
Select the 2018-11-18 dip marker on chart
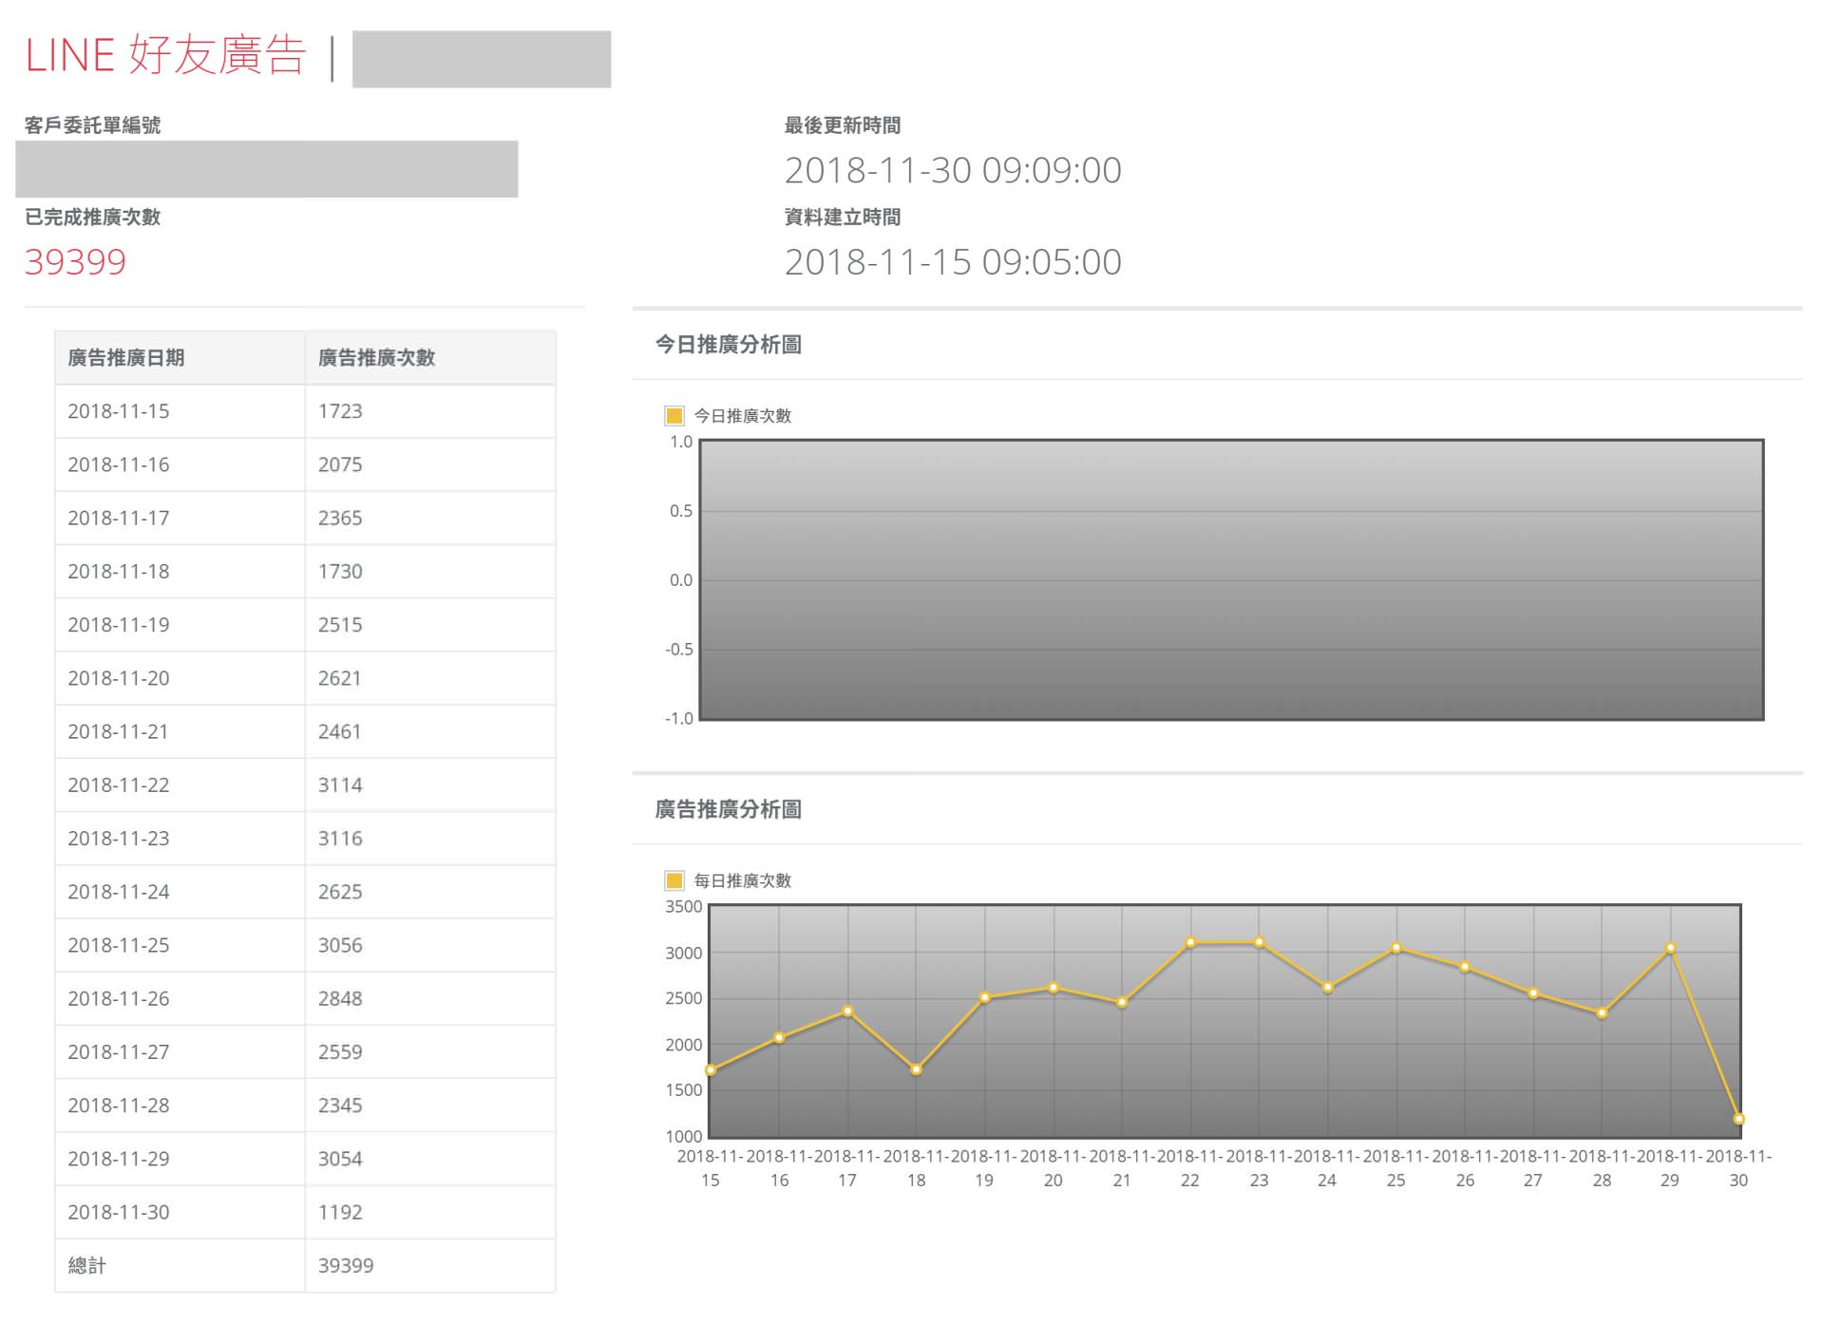(916, 1069)
